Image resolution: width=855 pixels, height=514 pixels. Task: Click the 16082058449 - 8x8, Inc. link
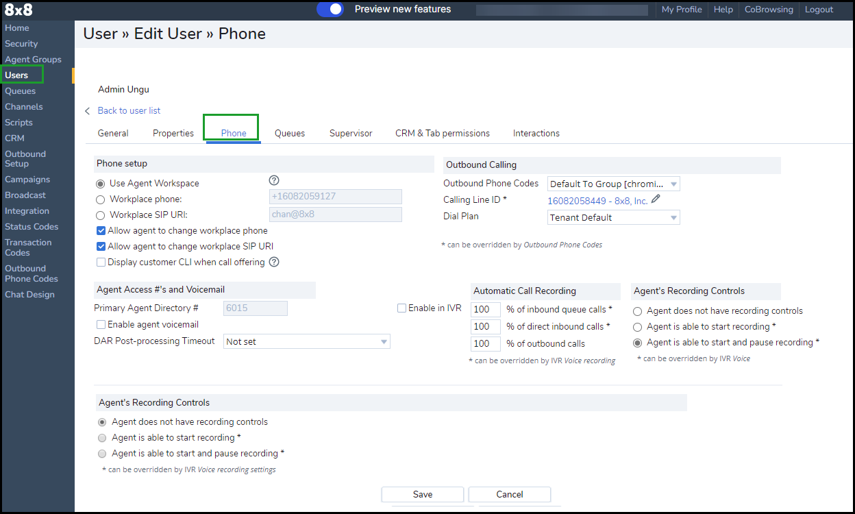[x=597, y=201]
